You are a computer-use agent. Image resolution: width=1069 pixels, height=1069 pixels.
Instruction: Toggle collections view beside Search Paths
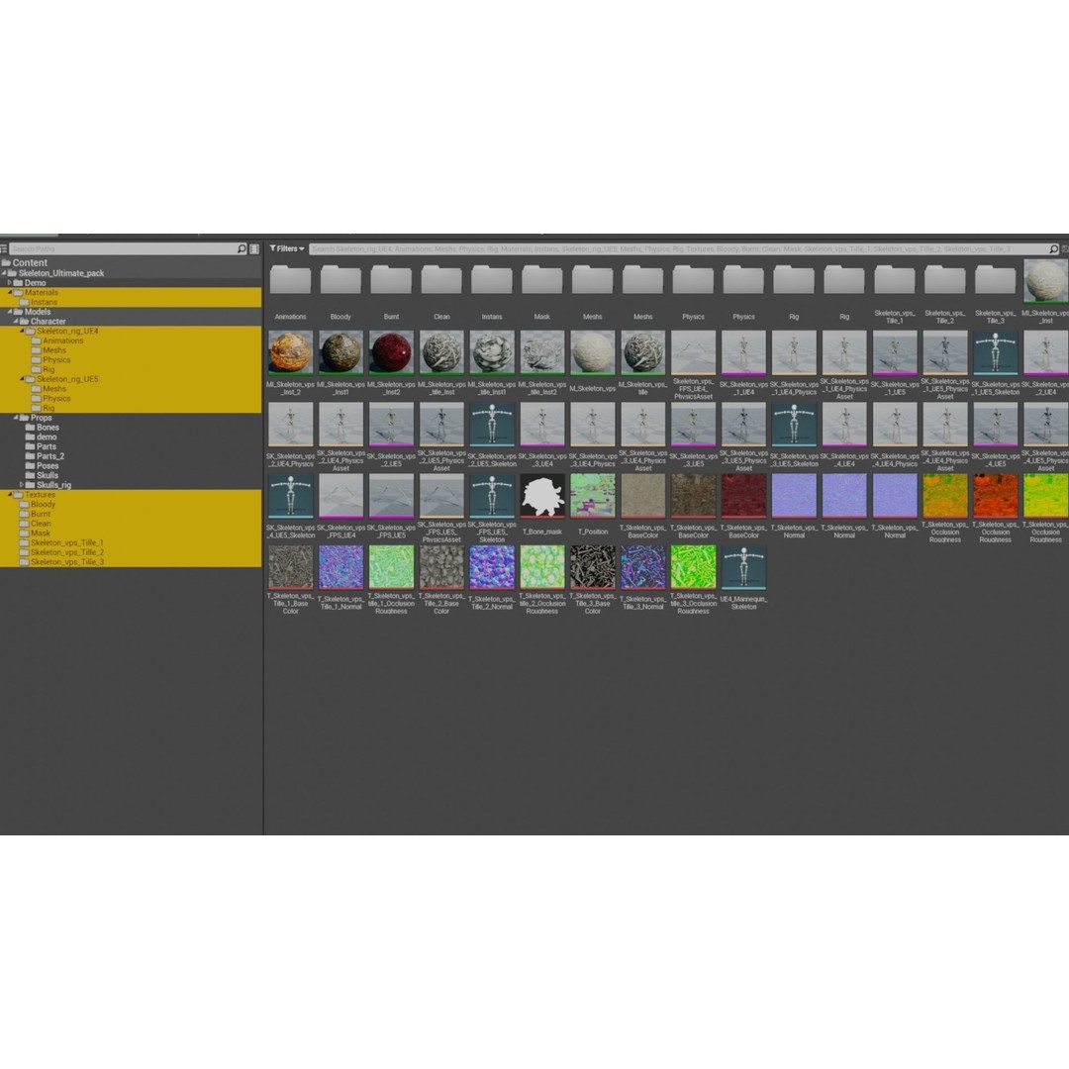(x=254, y=249)
